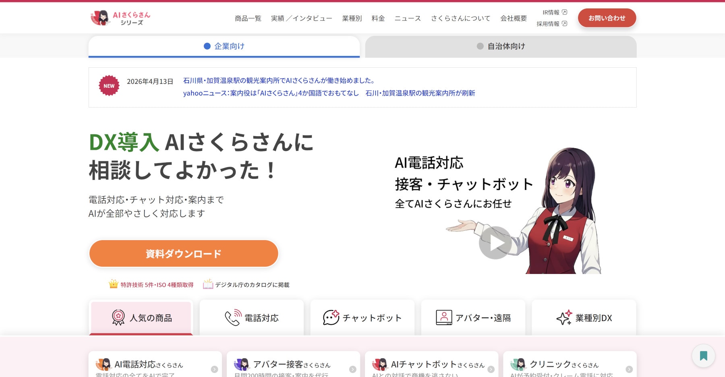Click the orange 資料ダウンロード button
The height and width of the screenshot is (377, 725).
pyautogui.click(x=184, y=254)
